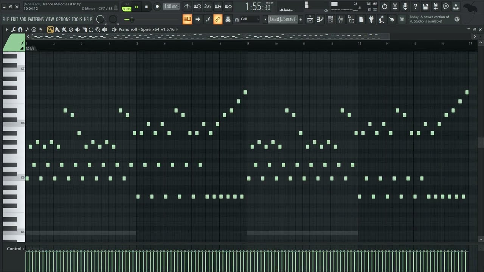Toggle typing keyboard to piano button
The width and height of the screenshot is (484, 272).
pyautogui.click(x=187, y=19)
